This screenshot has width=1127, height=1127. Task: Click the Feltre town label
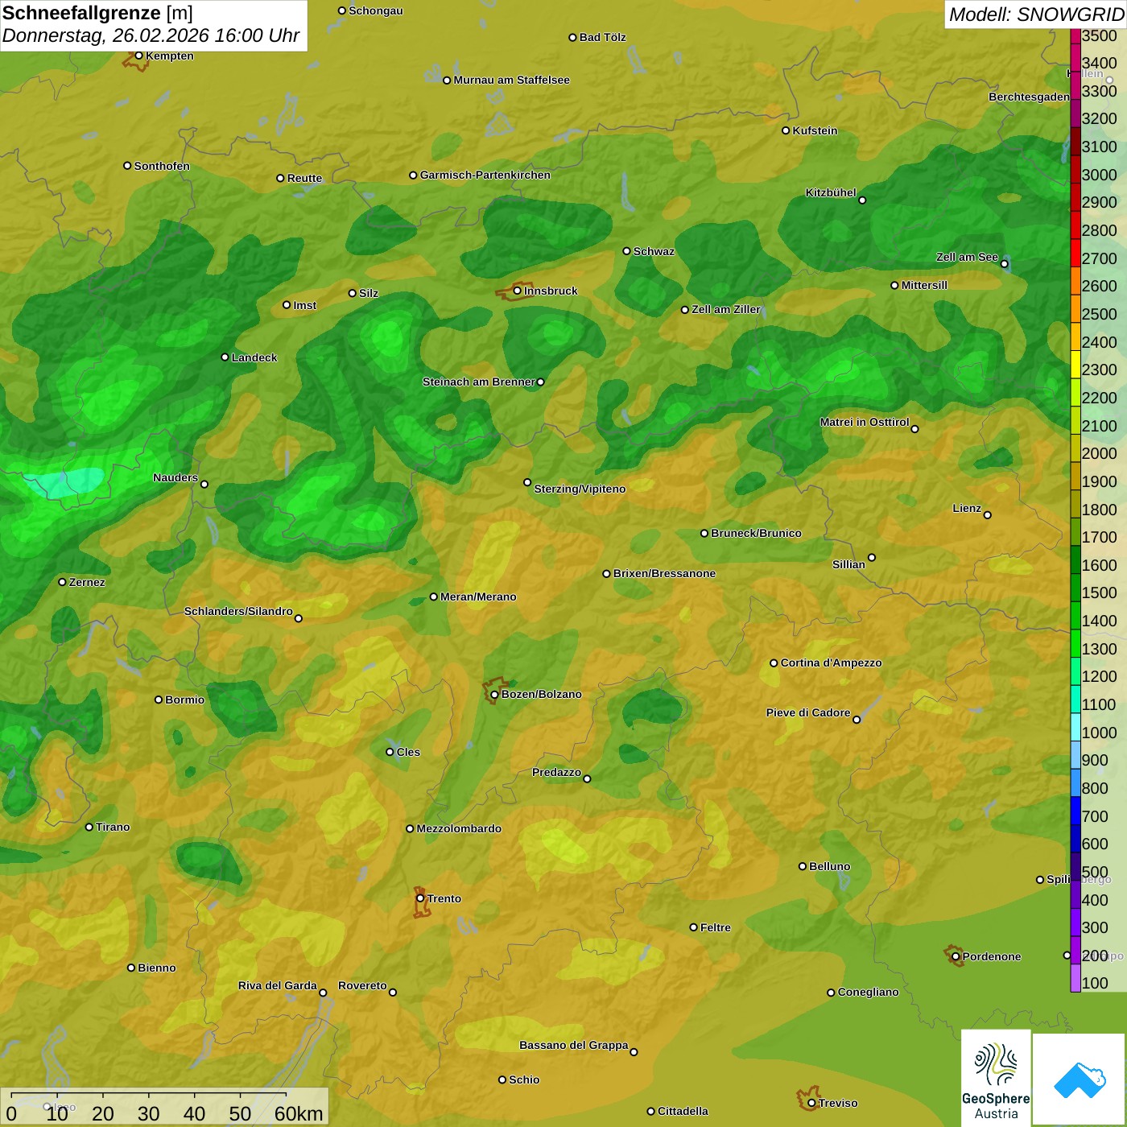click(716, 927)
